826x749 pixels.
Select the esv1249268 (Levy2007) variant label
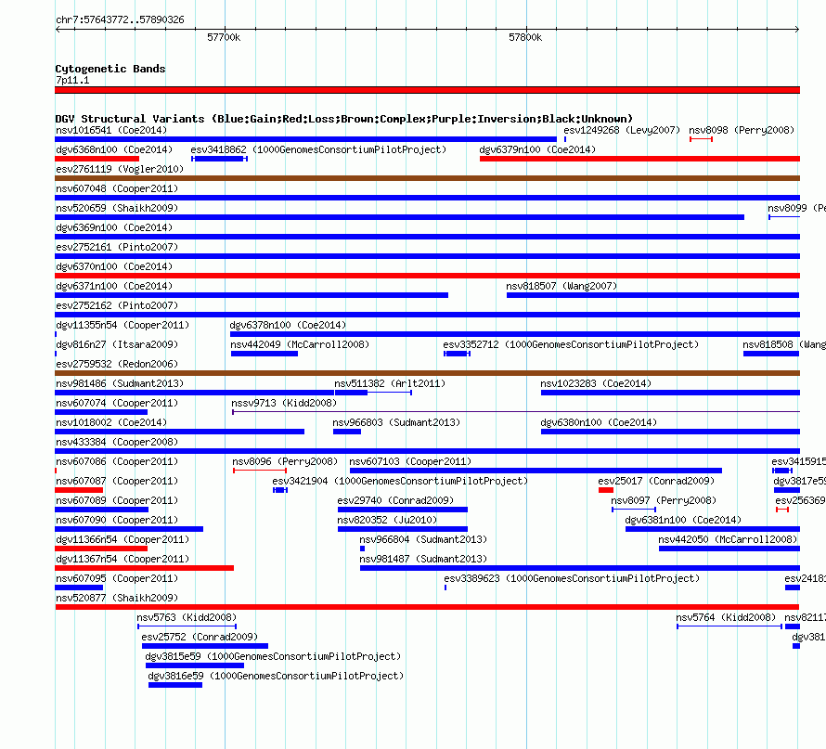click(x=622, y=130)
